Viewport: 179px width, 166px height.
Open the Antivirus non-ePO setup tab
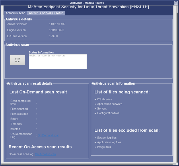(x=46, y=13)
